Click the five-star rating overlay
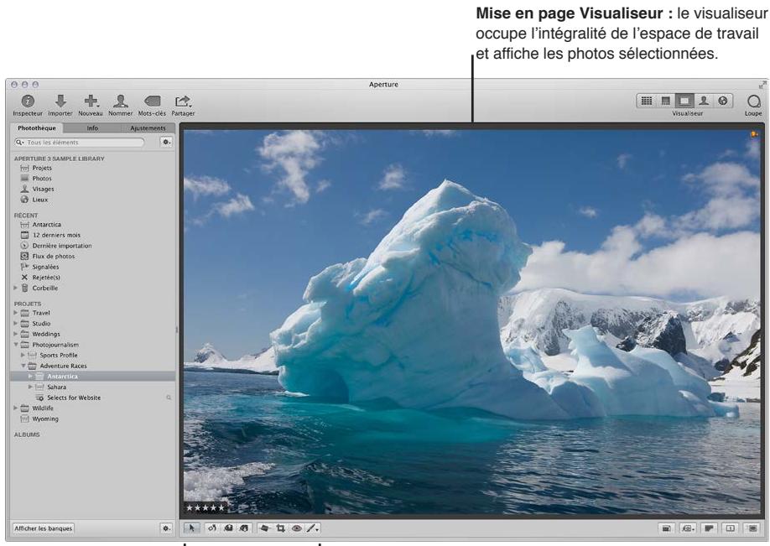 tap(206, 507)
